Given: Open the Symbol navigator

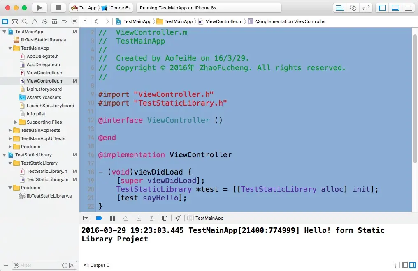Looking at the screenshot, I should 15,21.
